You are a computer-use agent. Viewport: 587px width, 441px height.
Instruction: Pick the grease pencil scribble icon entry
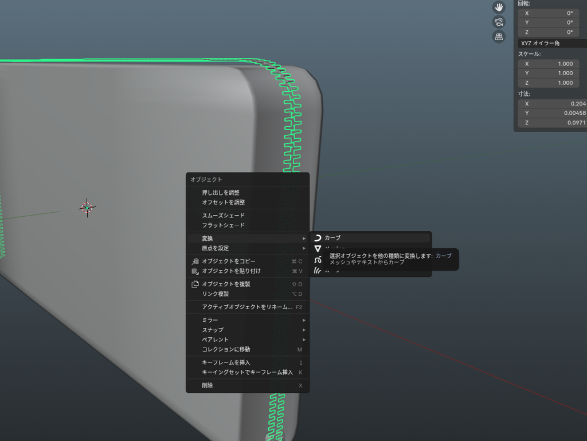pos(318,259)
